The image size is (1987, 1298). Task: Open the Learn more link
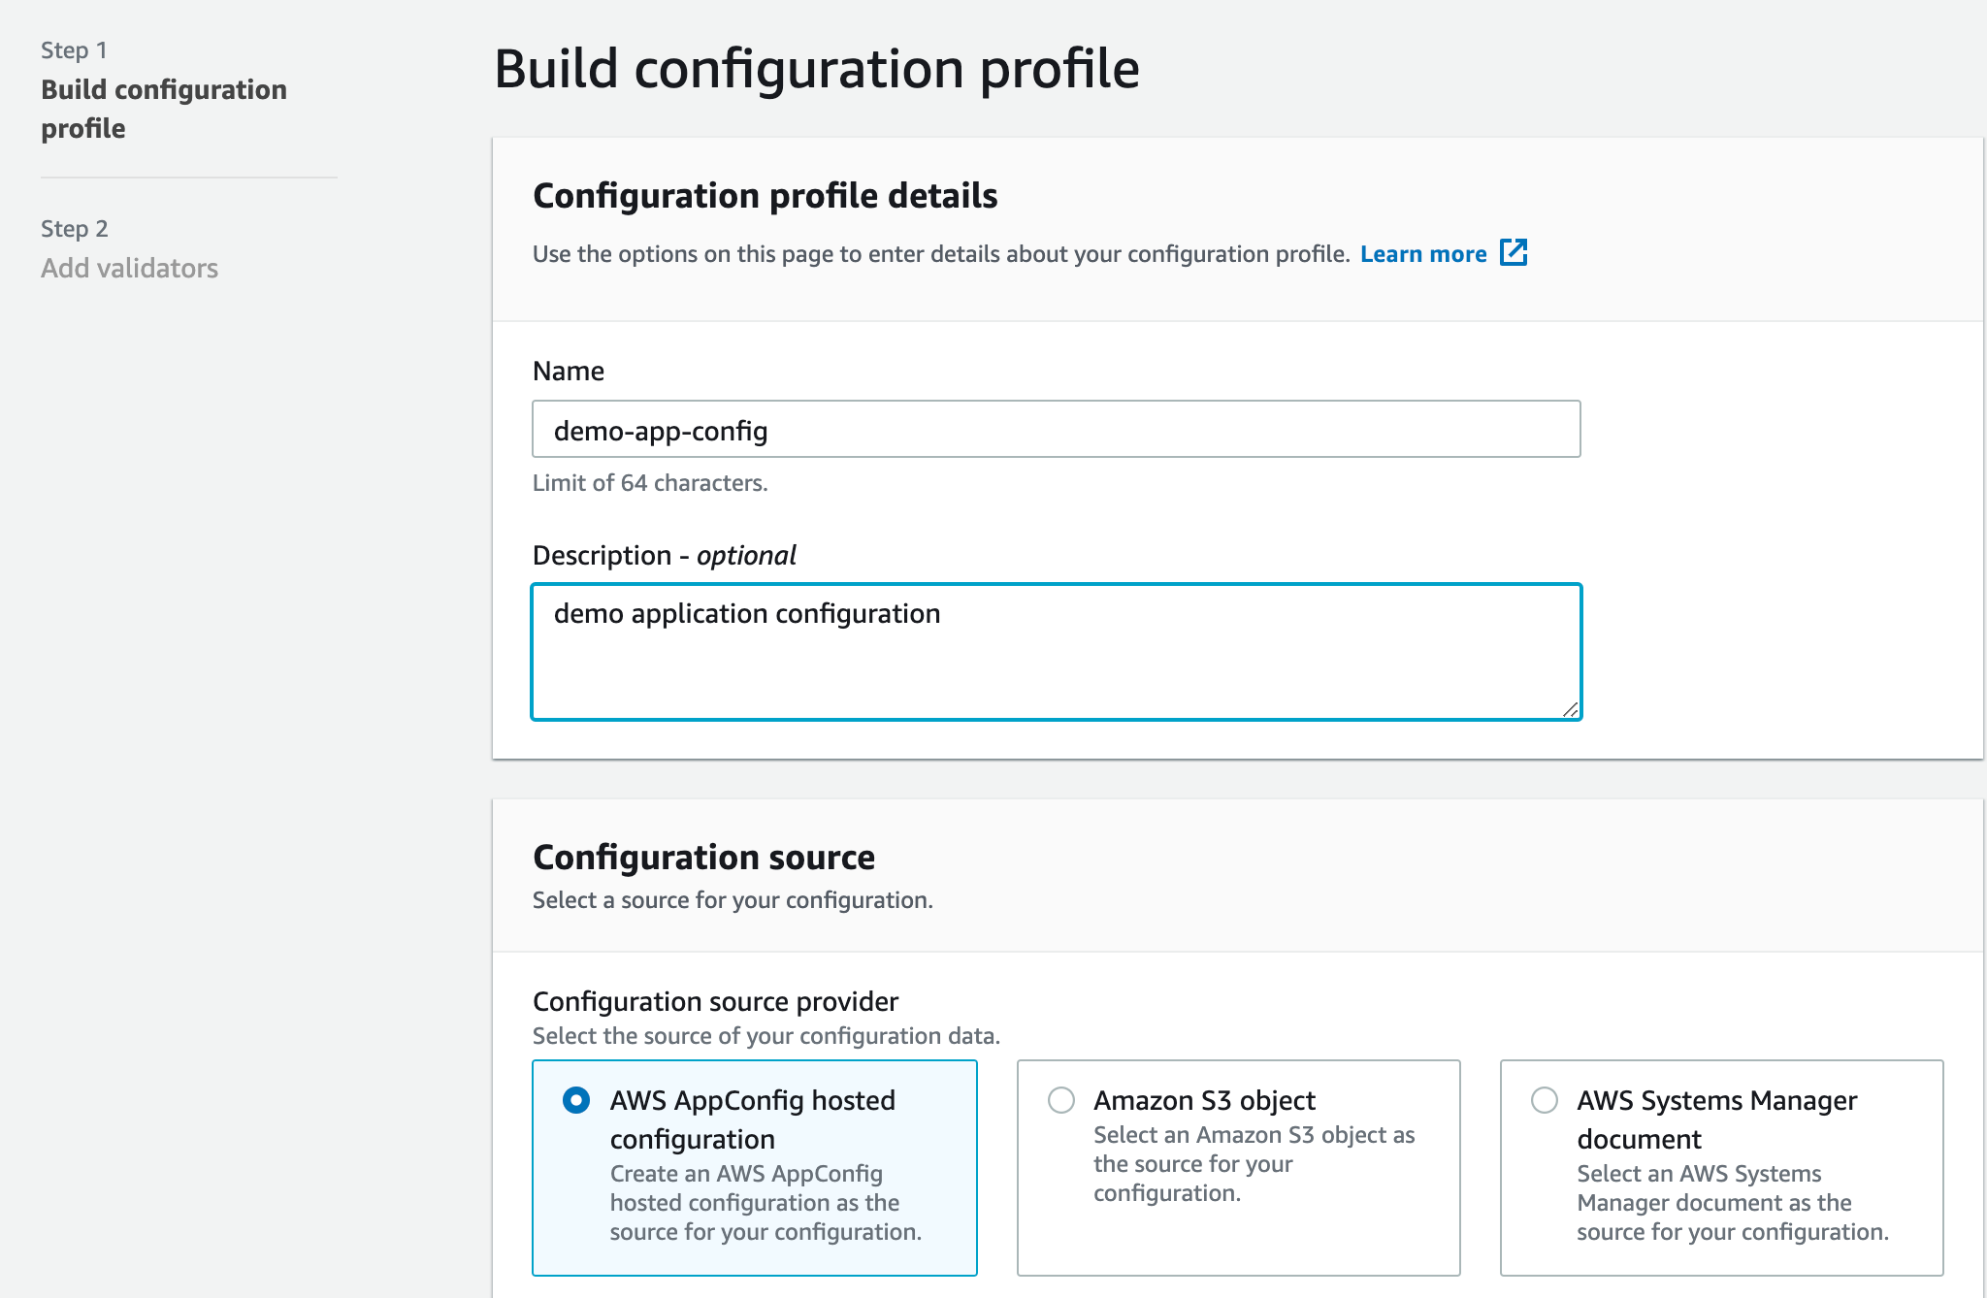click(x=1422, y=254)
